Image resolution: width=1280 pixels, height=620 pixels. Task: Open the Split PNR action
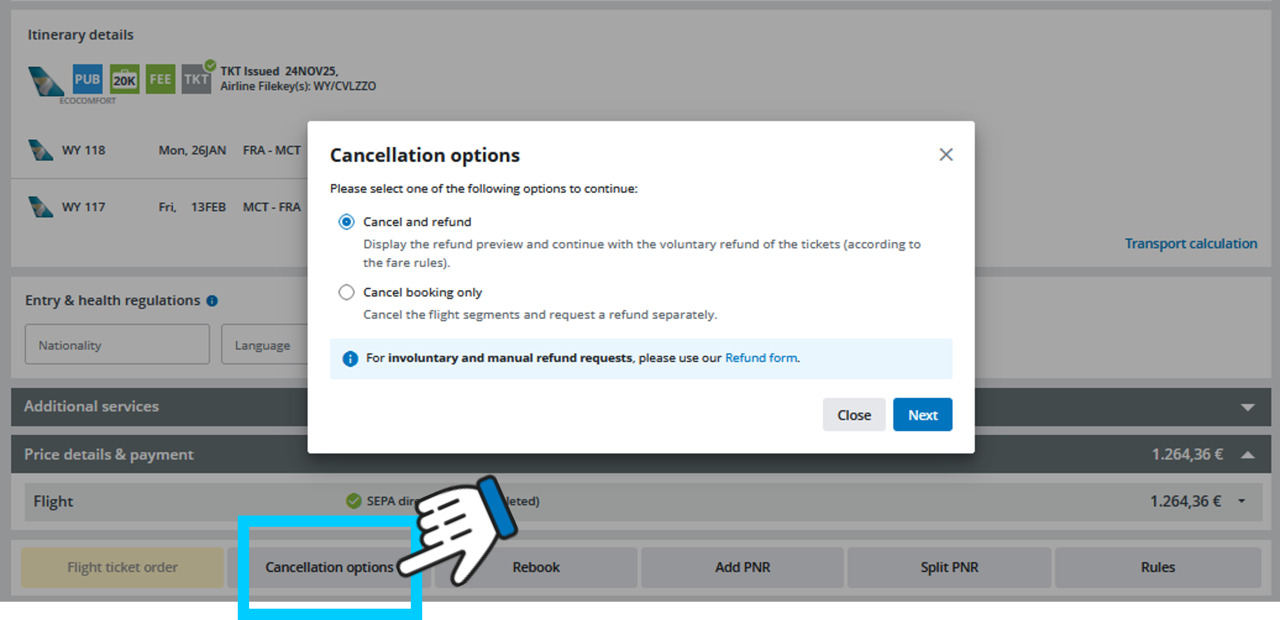[x=949, y=567]
